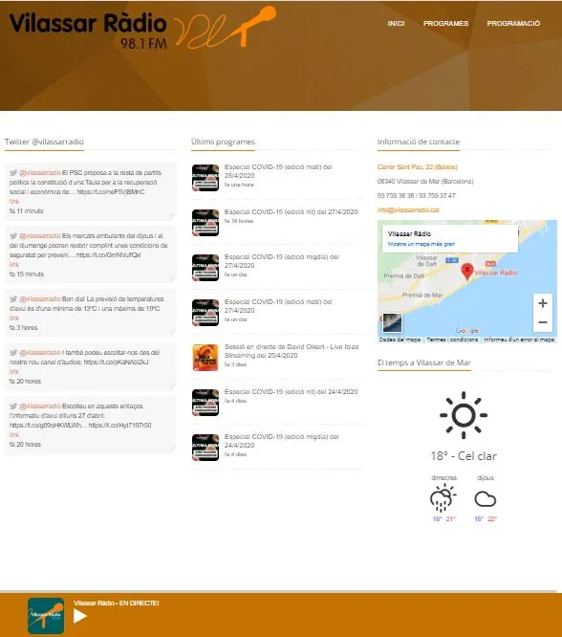Screen dimensions: 562x637
Task: Open 'Mostra un mapa més gran' link
Action: pyautogui.click(x=421, y=244)
